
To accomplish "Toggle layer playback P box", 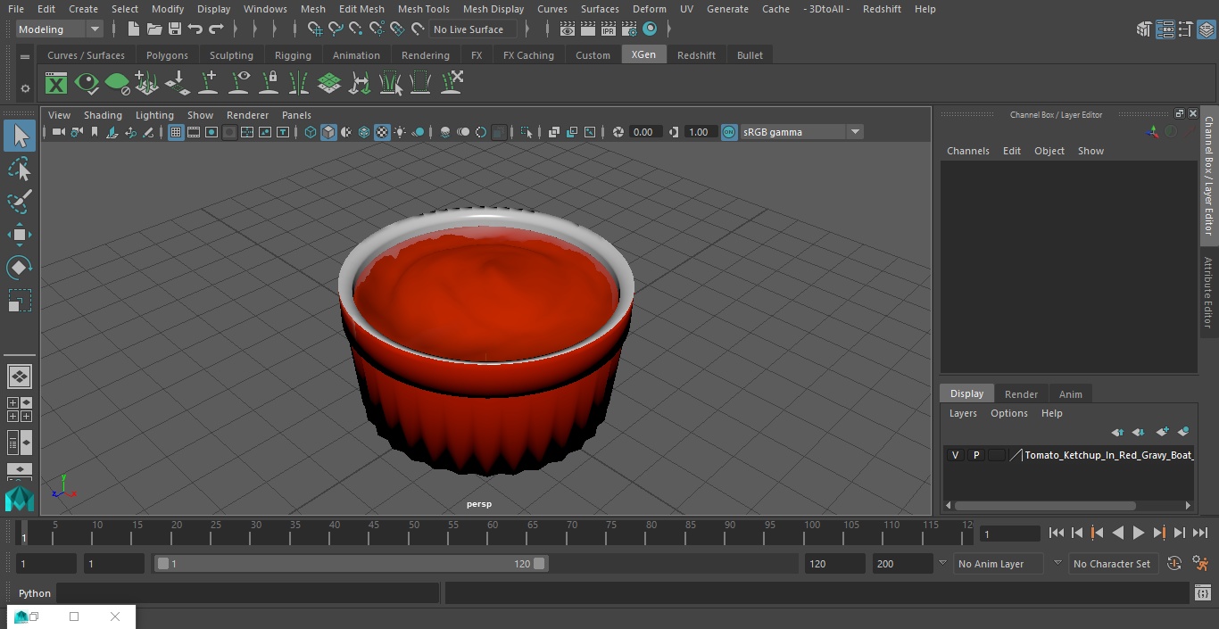I will coord(976,455).
